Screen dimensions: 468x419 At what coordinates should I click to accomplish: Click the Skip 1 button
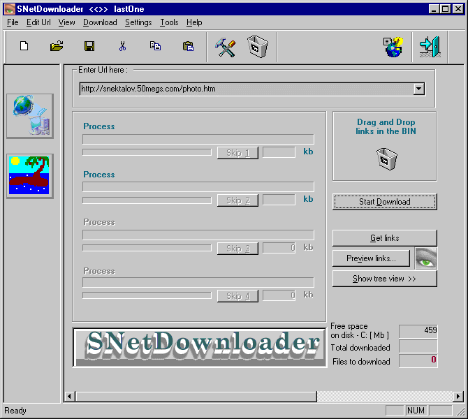tap(237, 153)
